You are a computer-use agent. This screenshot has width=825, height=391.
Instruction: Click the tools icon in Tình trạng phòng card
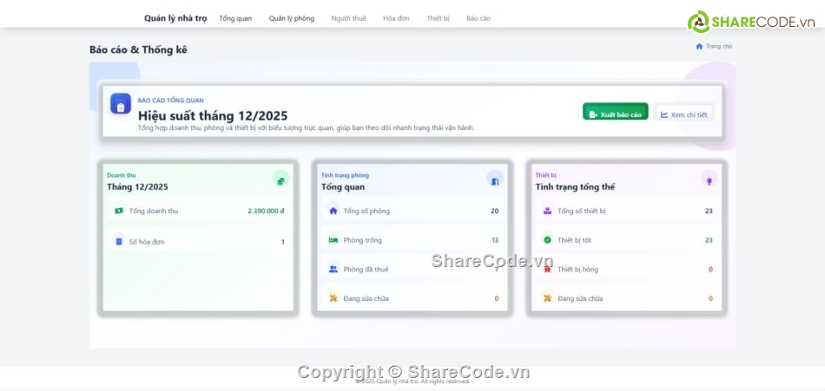click(333, 298)
